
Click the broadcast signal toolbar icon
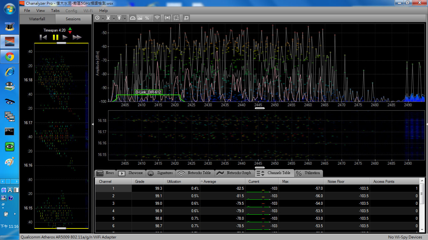[168, 18]
